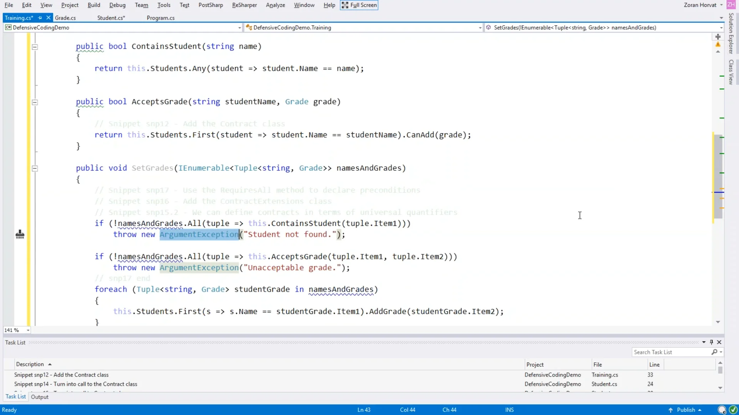
Task: Open the Task List search options dropdown
Action: (721, 352)
